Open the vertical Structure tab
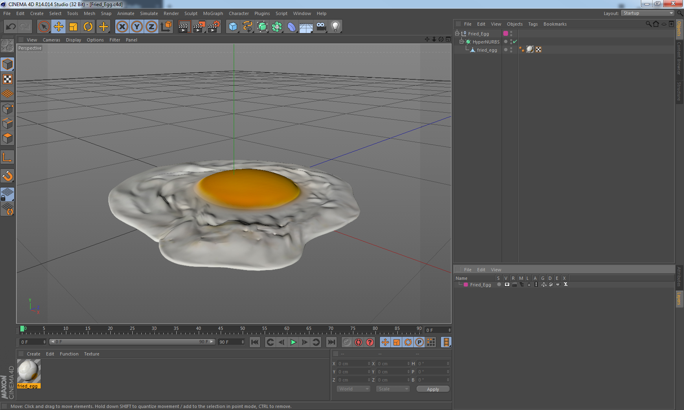The height and width of the screenshot is (410, 684). click(x=679, y=91)
